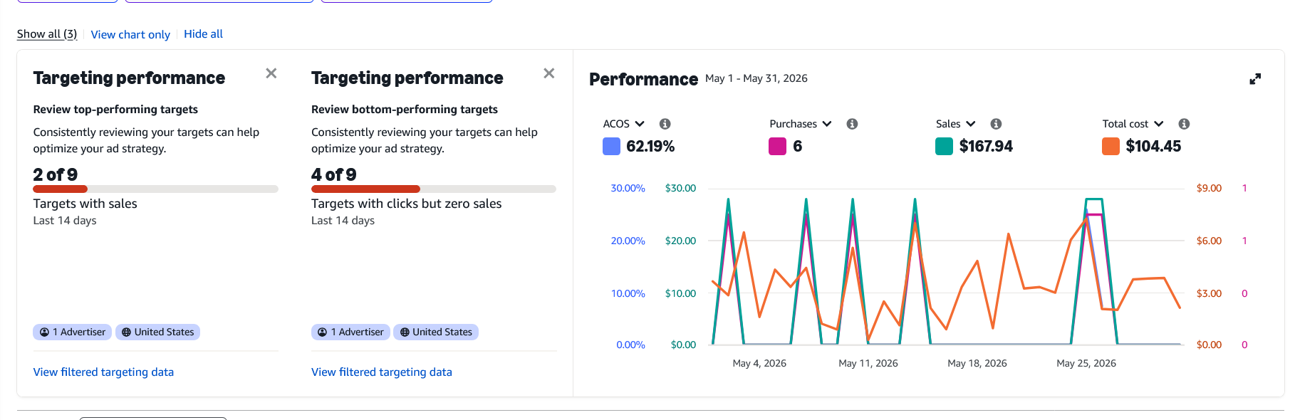Click Targets with clicks but zero sales text

coord(406,204)
